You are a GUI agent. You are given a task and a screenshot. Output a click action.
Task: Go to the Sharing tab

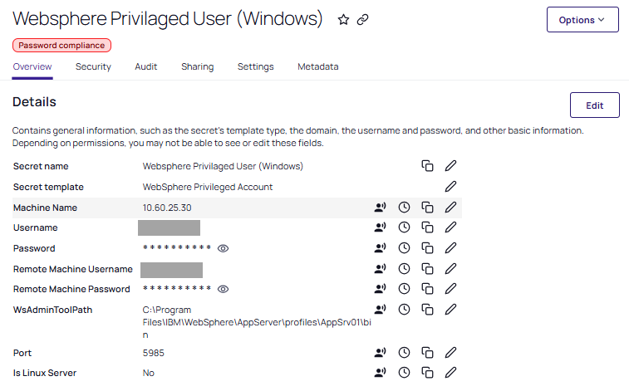[198, 66]
